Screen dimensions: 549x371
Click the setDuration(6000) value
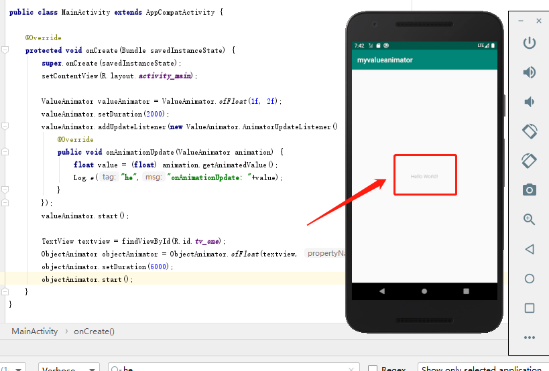coord(159,267)
